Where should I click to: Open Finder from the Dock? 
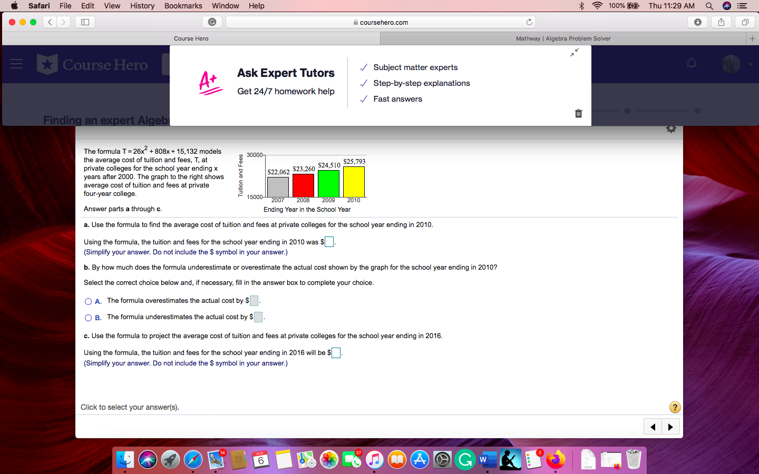125,460
